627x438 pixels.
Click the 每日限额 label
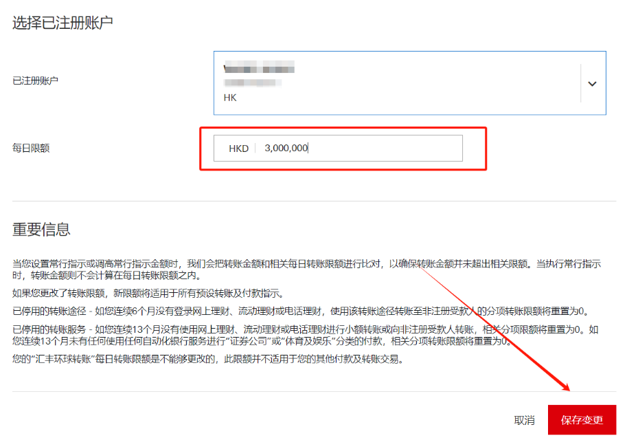(31, 148)
